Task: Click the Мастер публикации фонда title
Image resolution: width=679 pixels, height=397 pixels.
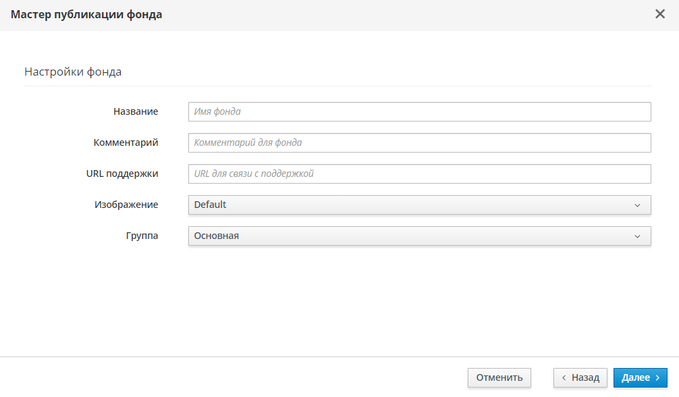Action: [x=86, y=14]
